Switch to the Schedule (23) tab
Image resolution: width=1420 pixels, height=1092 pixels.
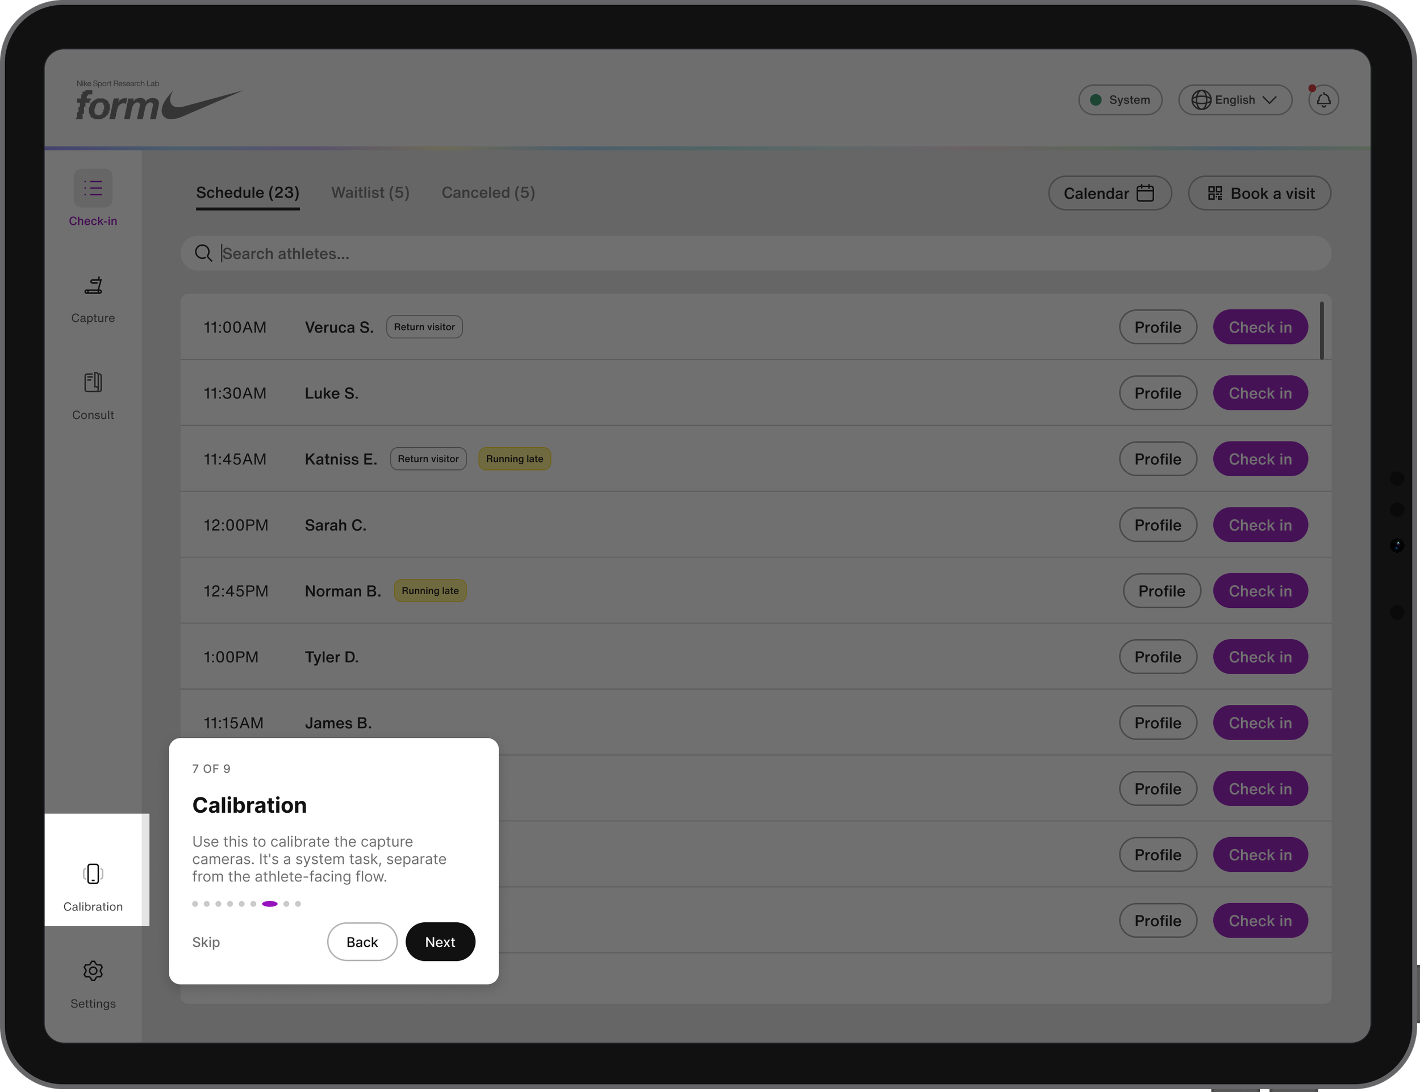pos(248,193)
